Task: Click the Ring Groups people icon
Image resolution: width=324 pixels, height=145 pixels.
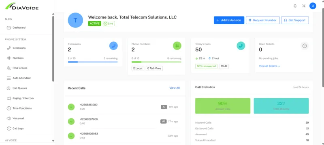Action: pos(9,68)
